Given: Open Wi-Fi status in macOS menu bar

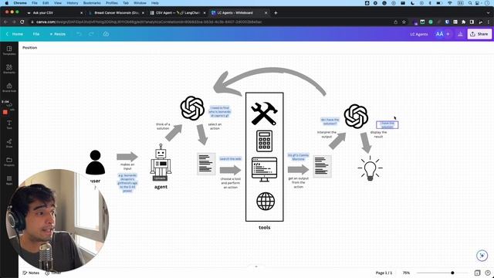Looking at the screenshot, I should [449, 3].
